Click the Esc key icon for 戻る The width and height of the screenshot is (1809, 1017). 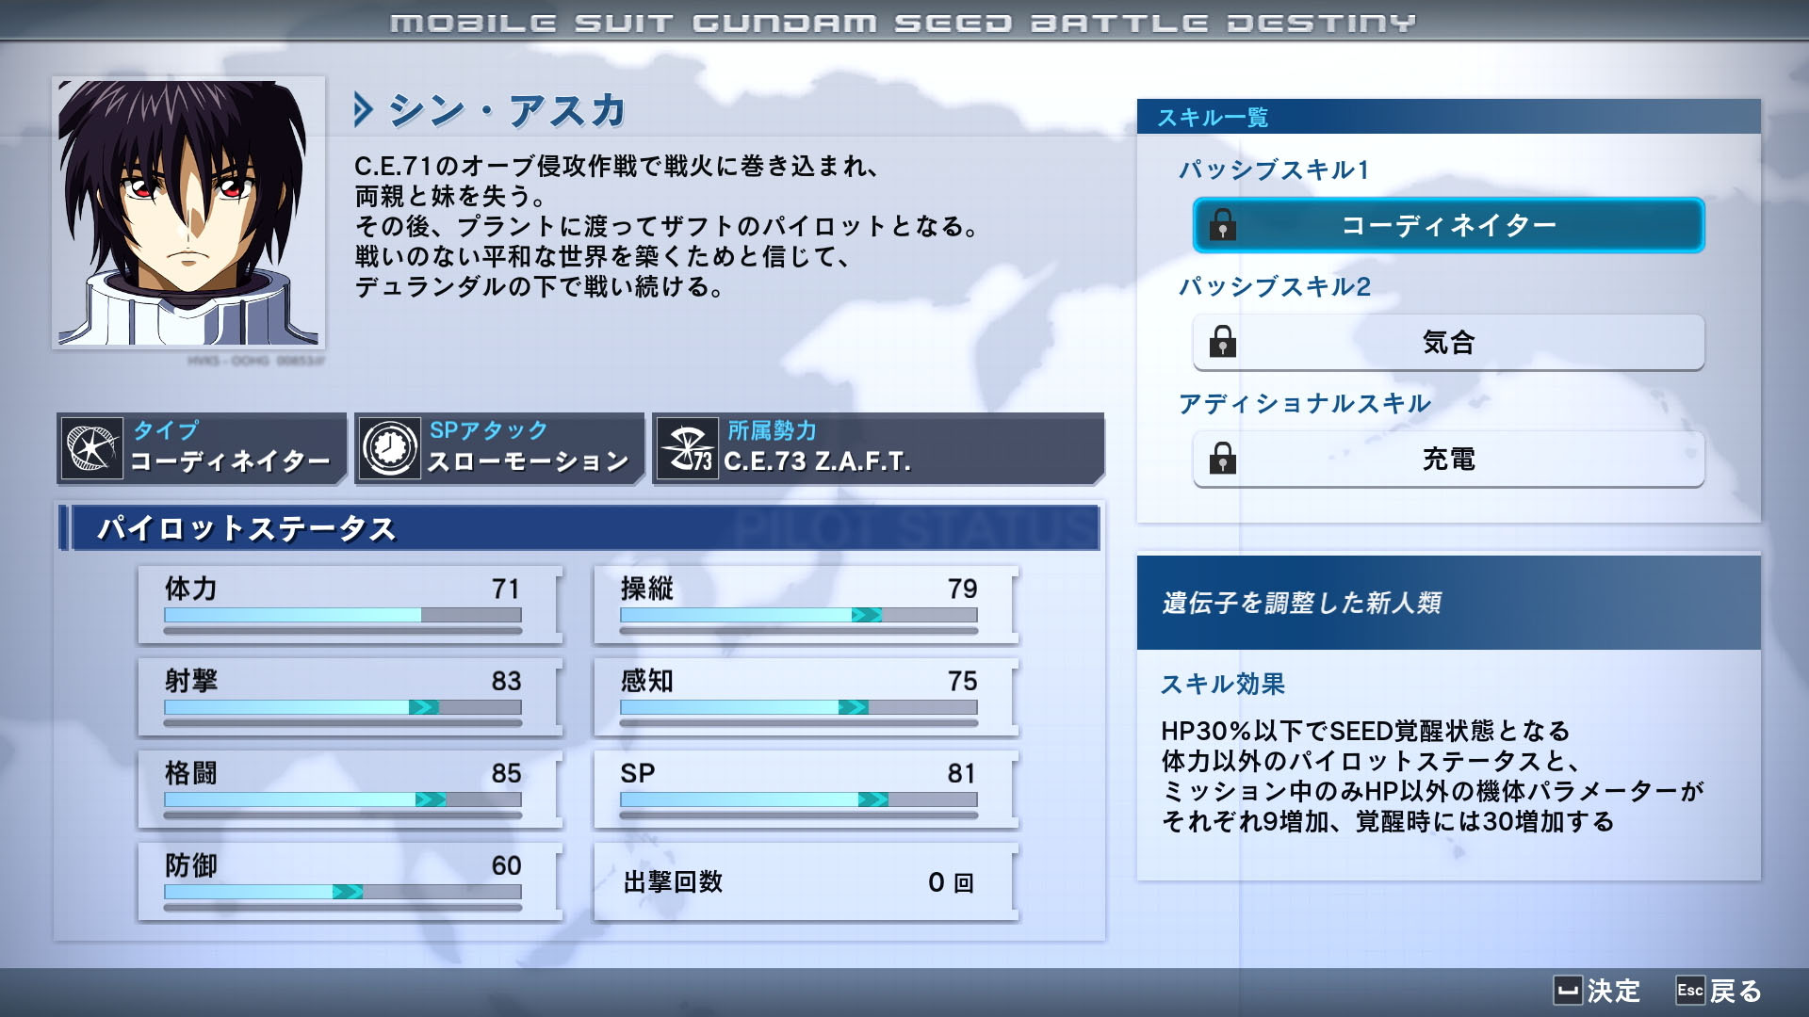[1689, 991]
